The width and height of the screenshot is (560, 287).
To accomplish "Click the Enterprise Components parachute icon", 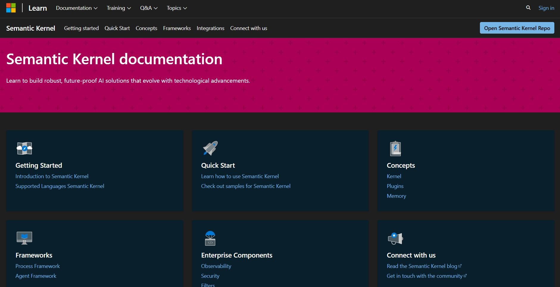I will [210, 238].
